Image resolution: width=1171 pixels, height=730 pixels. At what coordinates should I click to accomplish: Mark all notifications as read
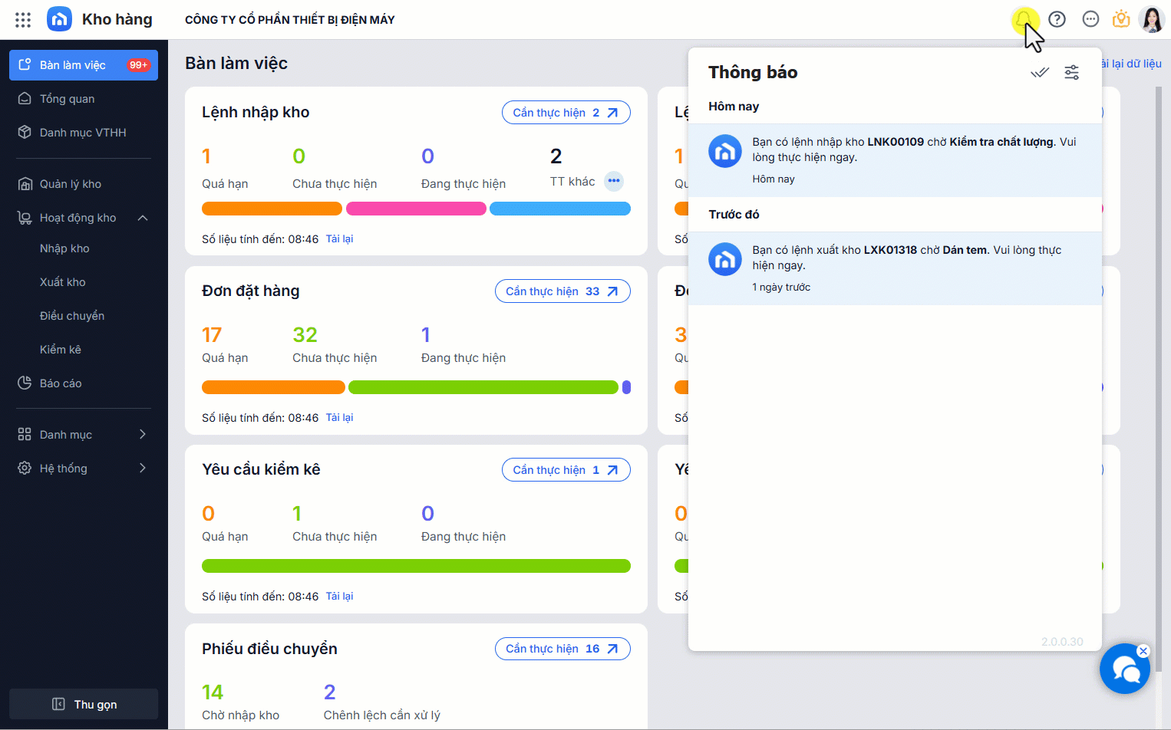pos(1040,72)
